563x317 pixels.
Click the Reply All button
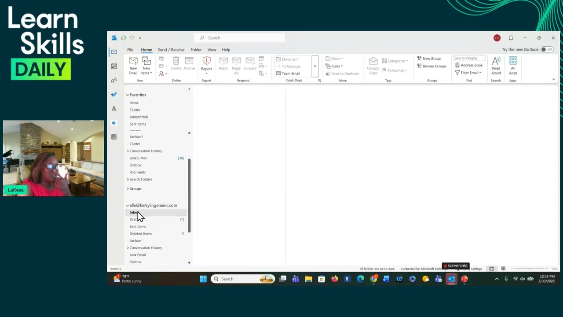(x=236, y=65)
